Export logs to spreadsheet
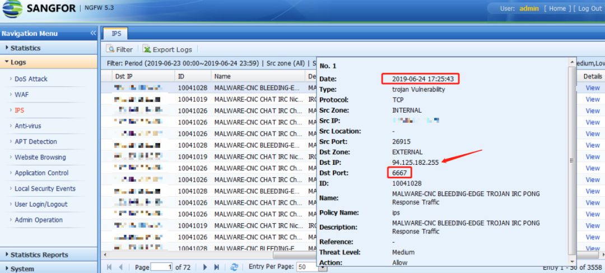Screen dimensions: 605x273 point(167,49)
